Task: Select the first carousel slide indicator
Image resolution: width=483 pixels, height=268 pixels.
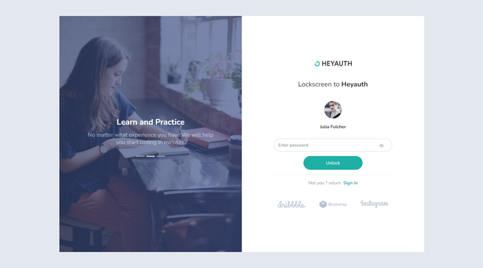Action: pyautogui.click(x=141, y=156)
